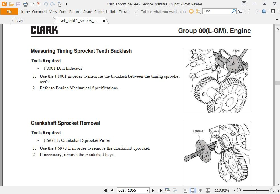
Task: Open the Help ribbon tab
Action: point(113,12)
